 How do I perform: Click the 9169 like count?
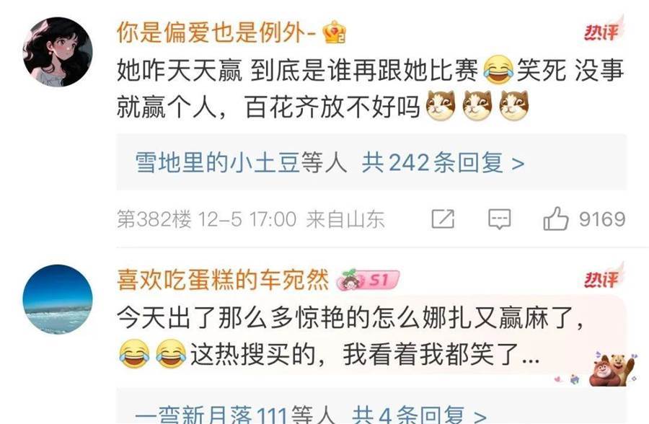[602, 219]
